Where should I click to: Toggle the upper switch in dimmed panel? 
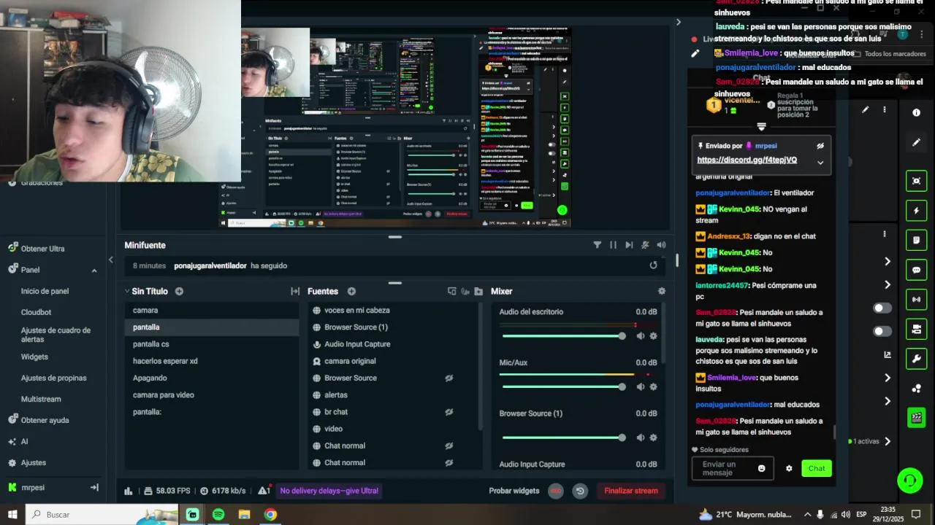[x=882, y=308]
